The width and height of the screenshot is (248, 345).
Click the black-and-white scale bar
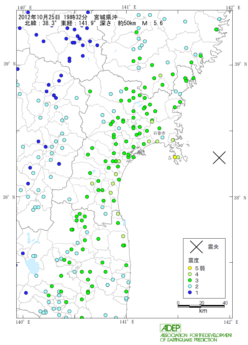[201, 306]
